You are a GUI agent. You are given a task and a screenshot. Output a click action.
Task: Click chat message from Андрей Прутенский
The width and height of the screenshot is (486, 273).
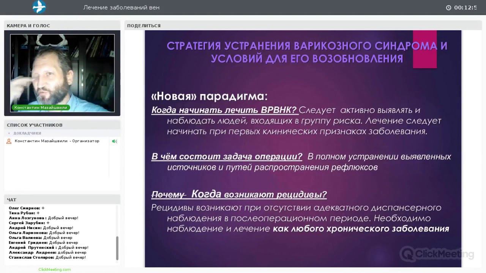coord(49,248)
